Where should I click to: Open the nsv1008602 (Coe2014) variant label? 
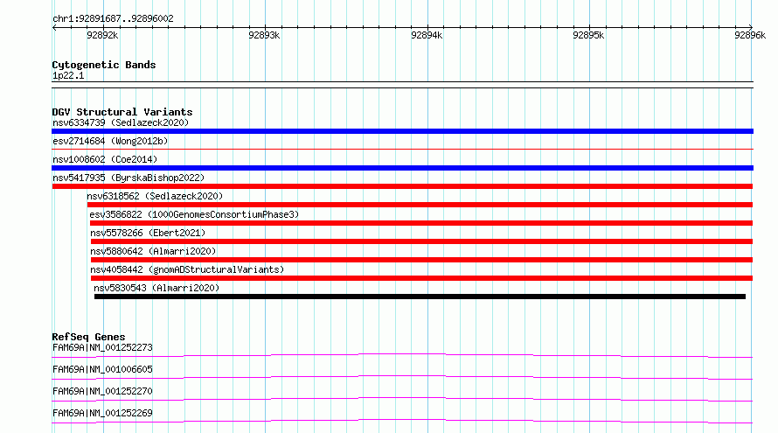click(105, 159)
